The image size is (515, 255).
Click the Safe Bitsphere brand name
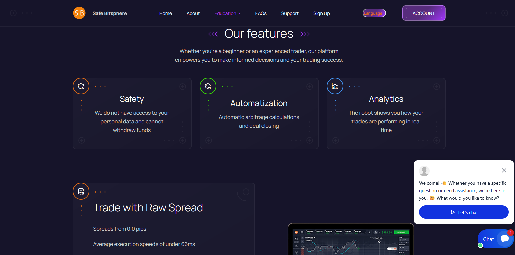tap(110, 13)
